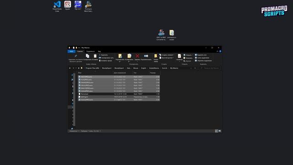Switch to details view in status bar
The image size is (293, 165).
[x=217, y=131]
